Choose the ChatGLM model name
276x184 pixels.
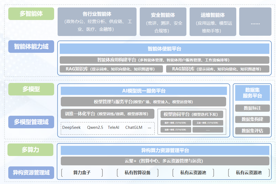pyautogui.click(x=134, y=127)
